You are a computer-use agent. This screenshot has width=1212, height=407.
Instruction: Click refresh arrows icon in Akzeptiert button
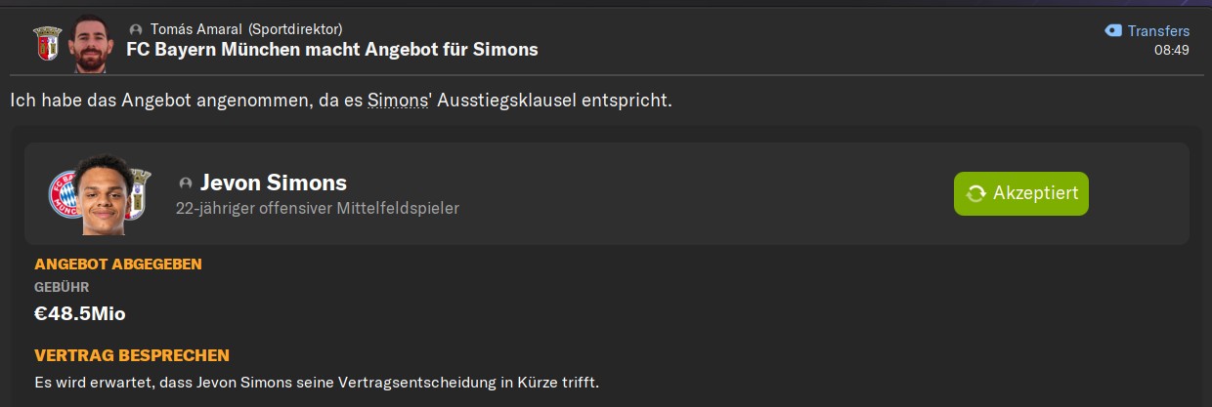(x=975, y=193)
